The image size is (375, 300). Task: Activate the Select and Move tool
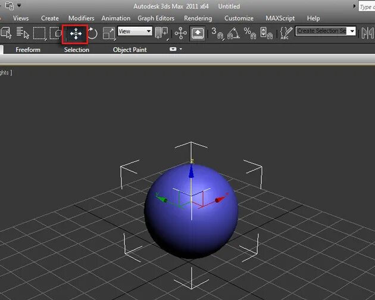(76, 33)
